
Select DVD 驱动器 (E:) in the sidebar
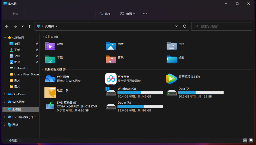click(x=26, y=117)
